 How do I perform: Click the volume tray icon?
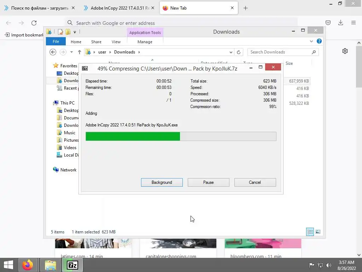click(x=328, y=265)
